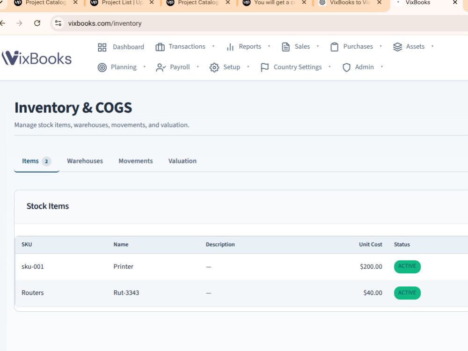Image resolution: width=468 pixels, height=351 pixels.
Task: Expand the Setup dropdown arrow
Action: (248, 67)
